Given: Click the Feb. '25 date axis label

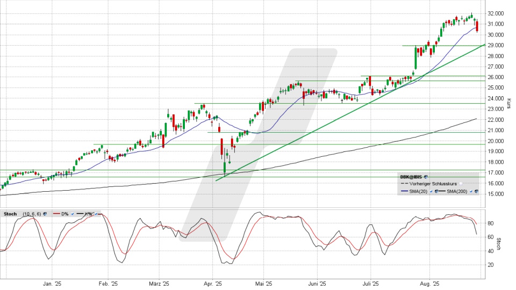Looking at the screenshot, I should 108,284.
